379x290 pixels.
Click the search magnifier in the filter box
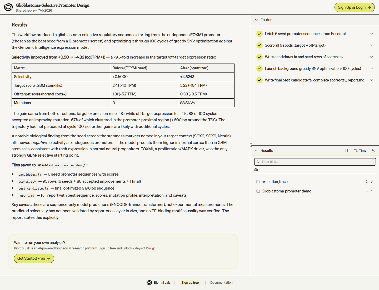coord(258,162)
